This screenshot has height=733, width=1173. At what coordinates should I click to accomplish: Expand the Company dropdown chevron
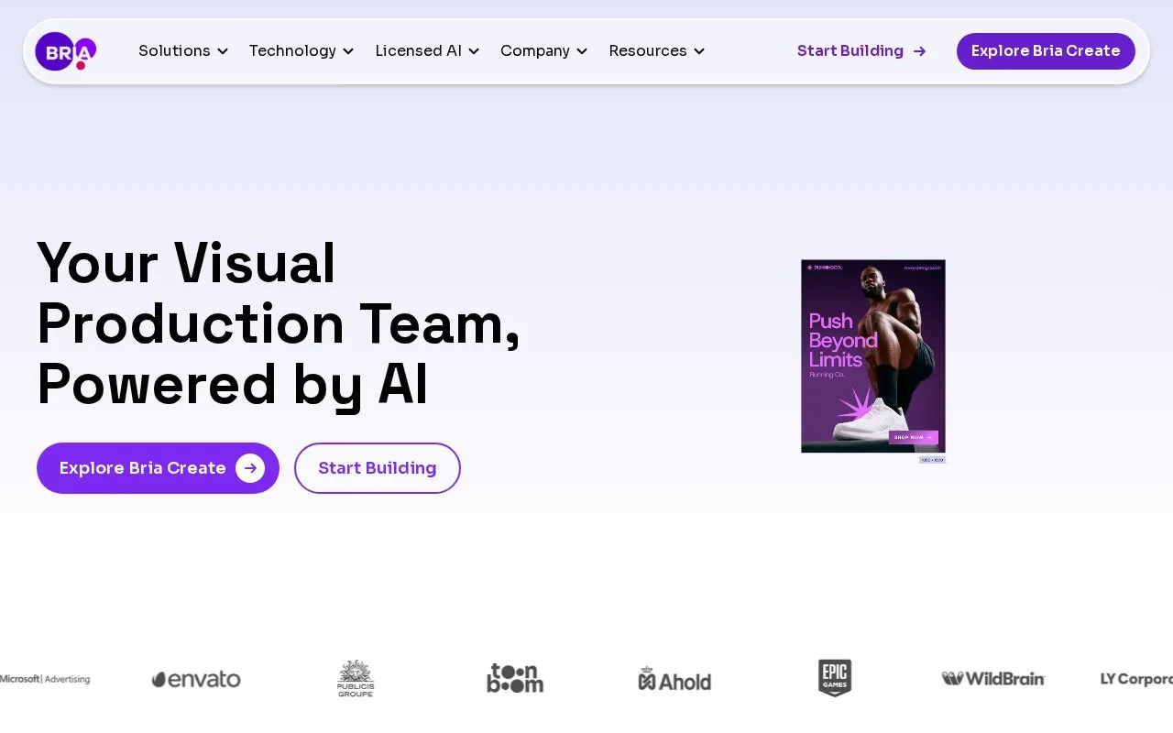point(582,51)
